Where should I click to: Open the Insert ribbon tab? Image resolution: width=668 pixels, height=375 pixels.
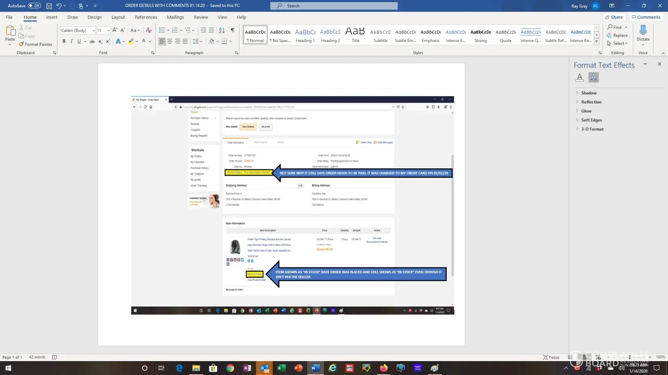(51, 17)
